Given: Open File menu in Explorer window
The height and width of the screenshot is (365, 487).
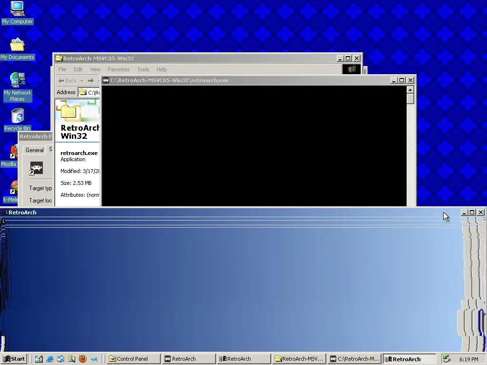Looking at the screenshot, I should click(62, 69).
